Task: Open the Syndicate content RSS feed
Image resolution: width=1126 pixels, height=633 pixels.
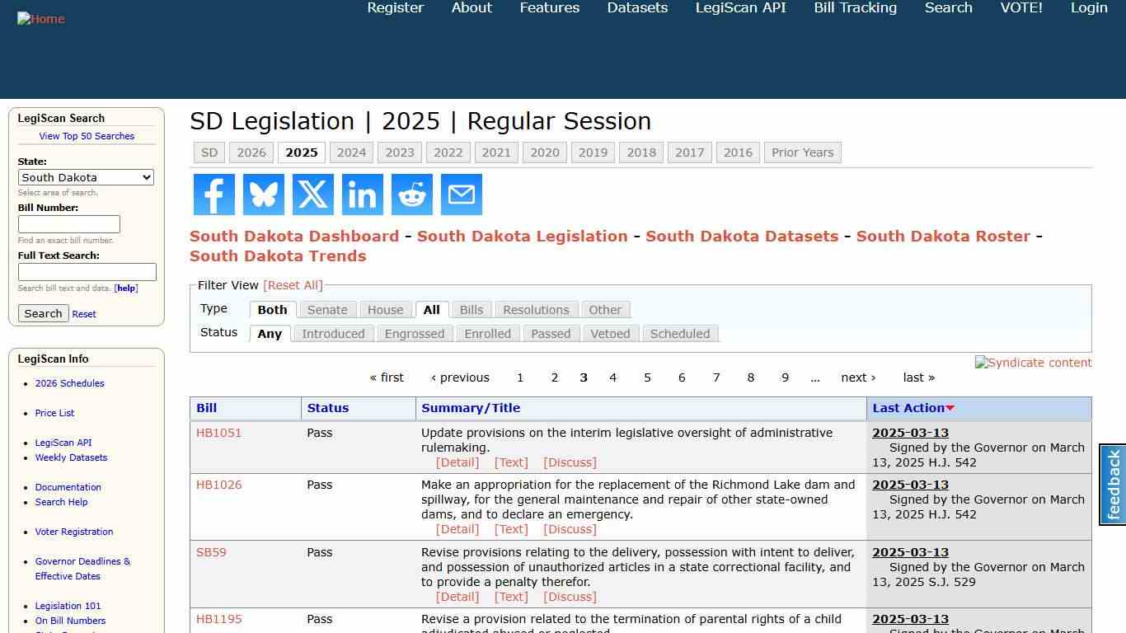Action: click(1033, 363)
